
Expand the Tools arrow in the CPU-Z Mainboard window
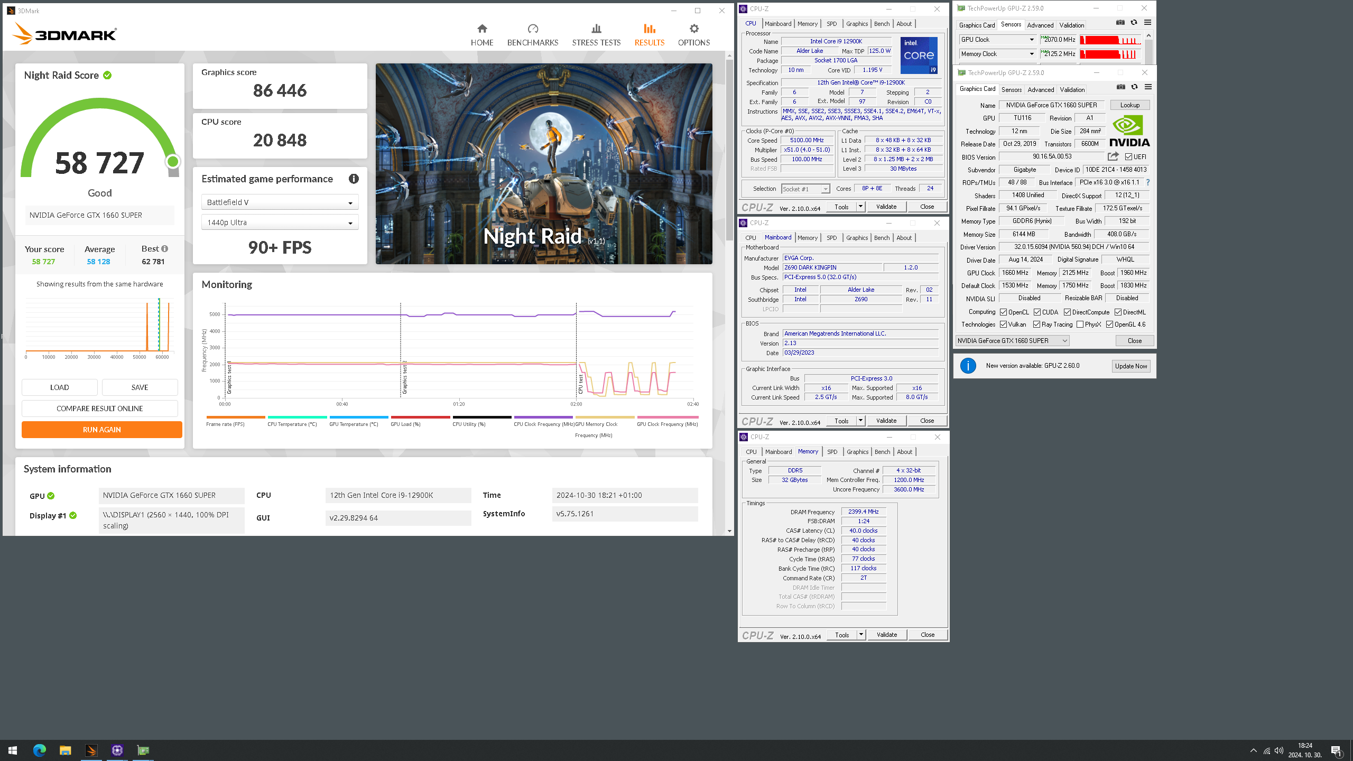[x=860, y=421]
